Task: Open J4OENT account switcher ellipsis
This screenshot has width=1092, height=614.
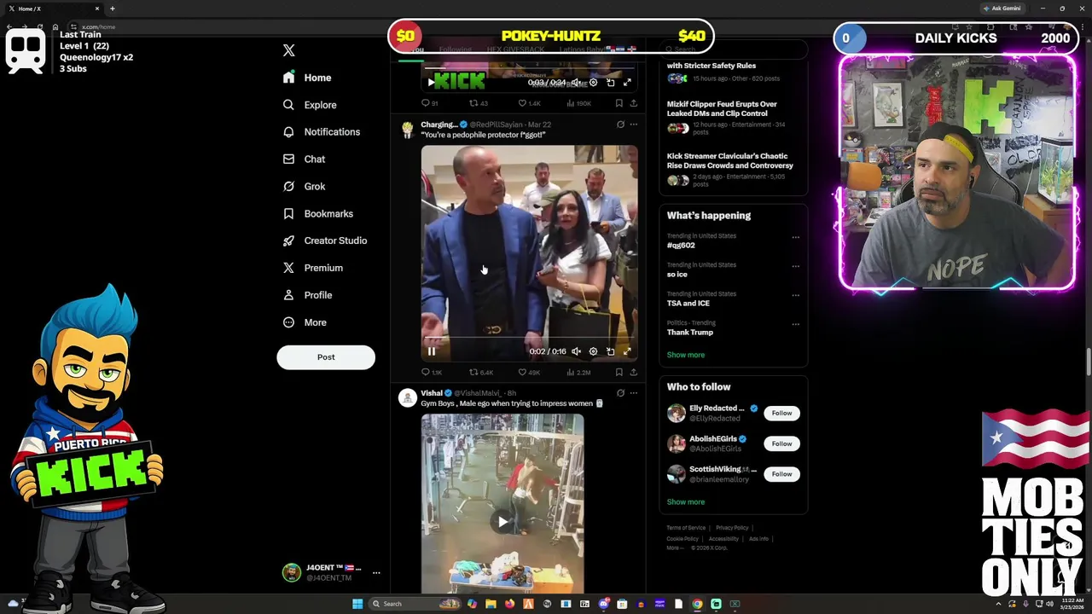Action: click(376, 573)
